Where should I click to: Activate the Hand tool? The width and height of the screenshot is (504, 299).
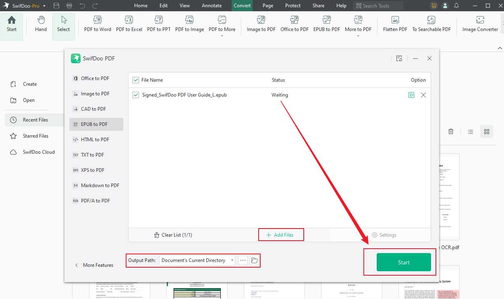(41, 25)
